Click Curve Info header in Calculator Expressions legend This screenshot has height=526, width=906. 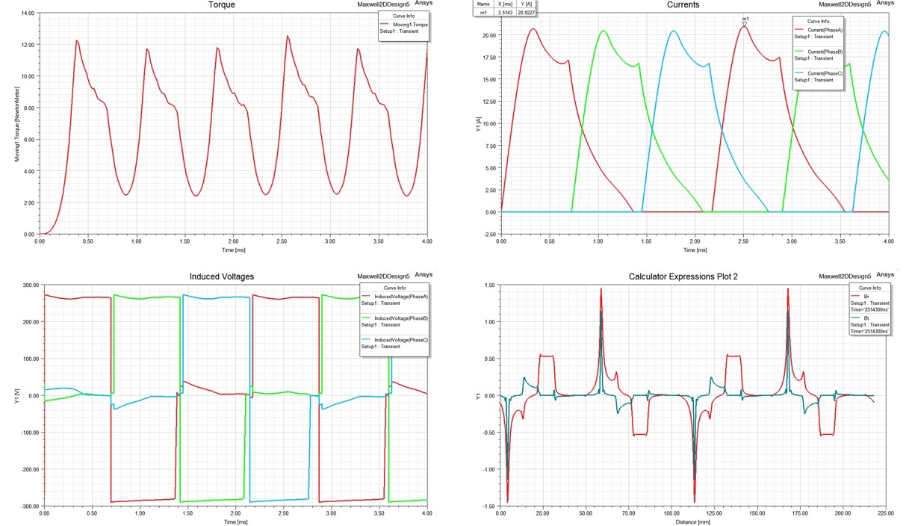click(870, 287)
